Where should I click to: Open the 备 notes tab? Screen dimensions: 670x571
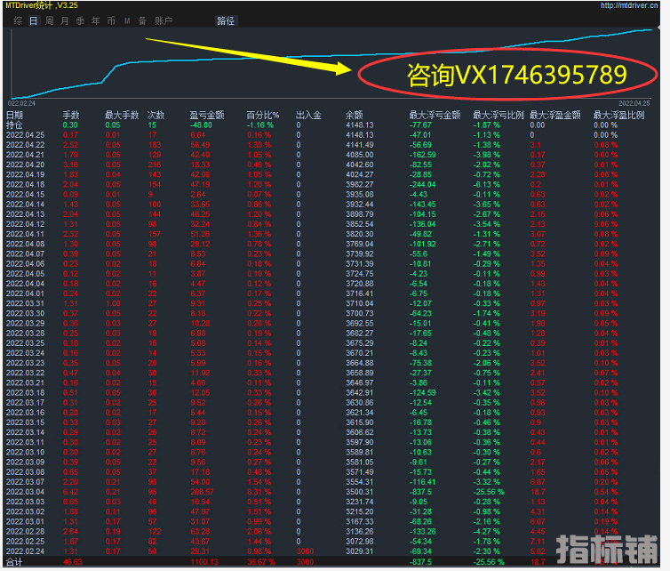click(141, 20)
